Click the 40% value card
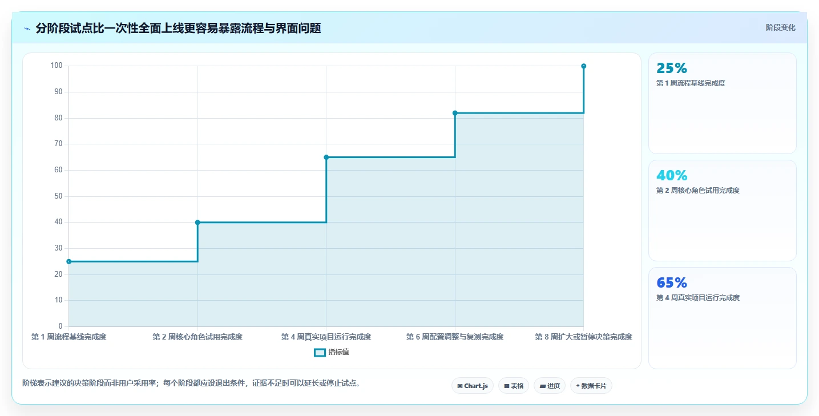The width and height of the screenshot is (819, 416). coord(722,211)
